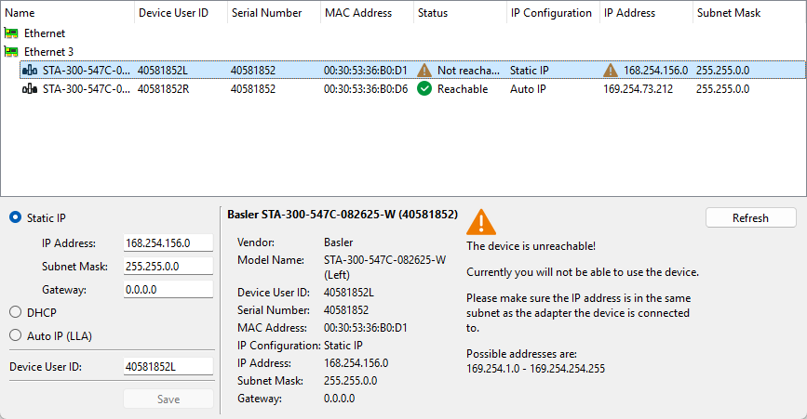Image resolution: width=807 pixels, height=419 pixels.
Task: Click Vendor value Basler in details
Action: tap(339, 242)
